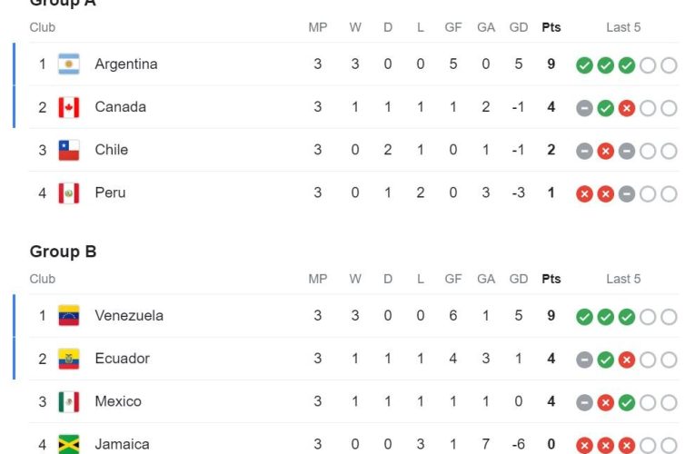The image size is (695, 454).
Task: Click the Last 5 header in Group B
Action: pos(623,279)
